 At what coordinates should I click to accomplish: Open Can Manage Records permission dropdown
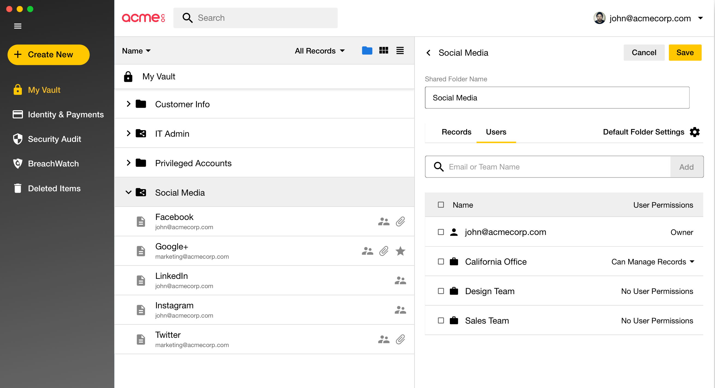653,262
